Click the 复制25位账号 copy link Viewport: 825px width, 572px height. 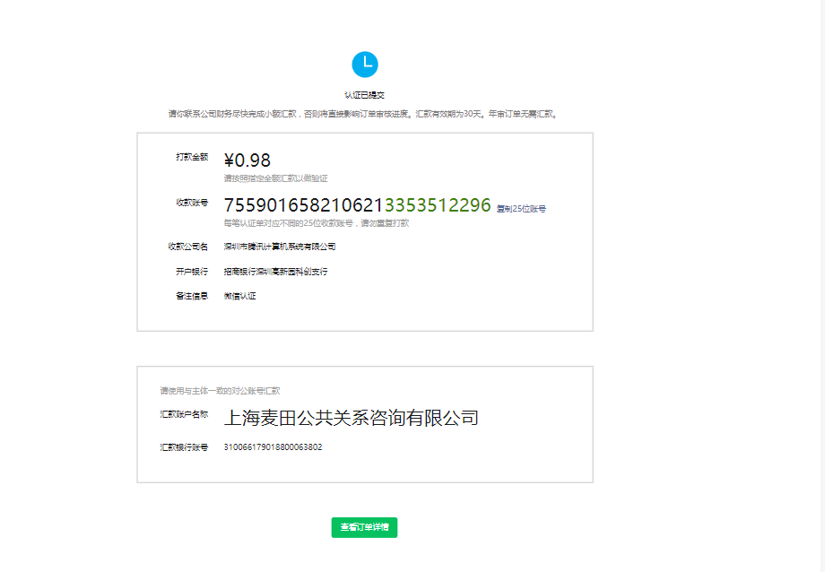(521, 209)
